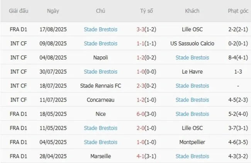Click Lille OSC in the 17/08/2025 row
251x163 pixels.
tap(192, 29)
